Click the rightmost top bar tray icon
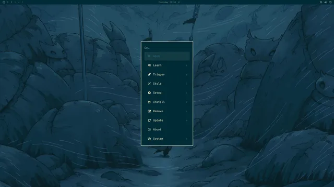334x187 pixels. 330,2
